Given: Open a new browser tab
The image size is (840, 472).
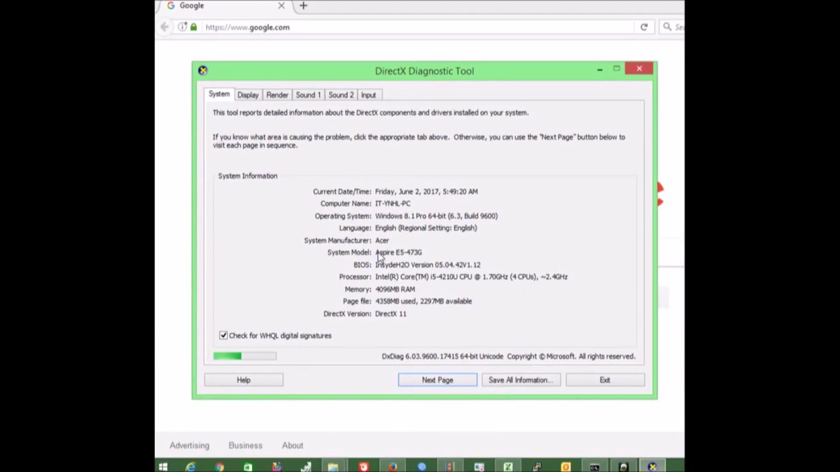Looking at the screenshot, I should (x=303, y=5).
